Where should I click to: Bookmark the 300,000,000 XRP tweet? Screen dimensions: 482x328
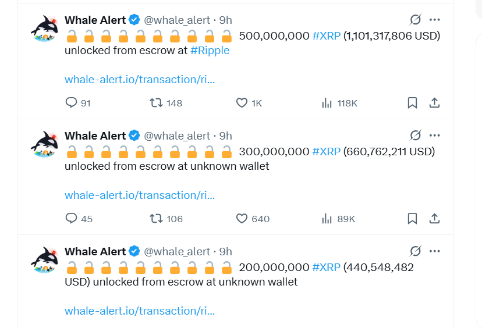click(x=412, y=219)
